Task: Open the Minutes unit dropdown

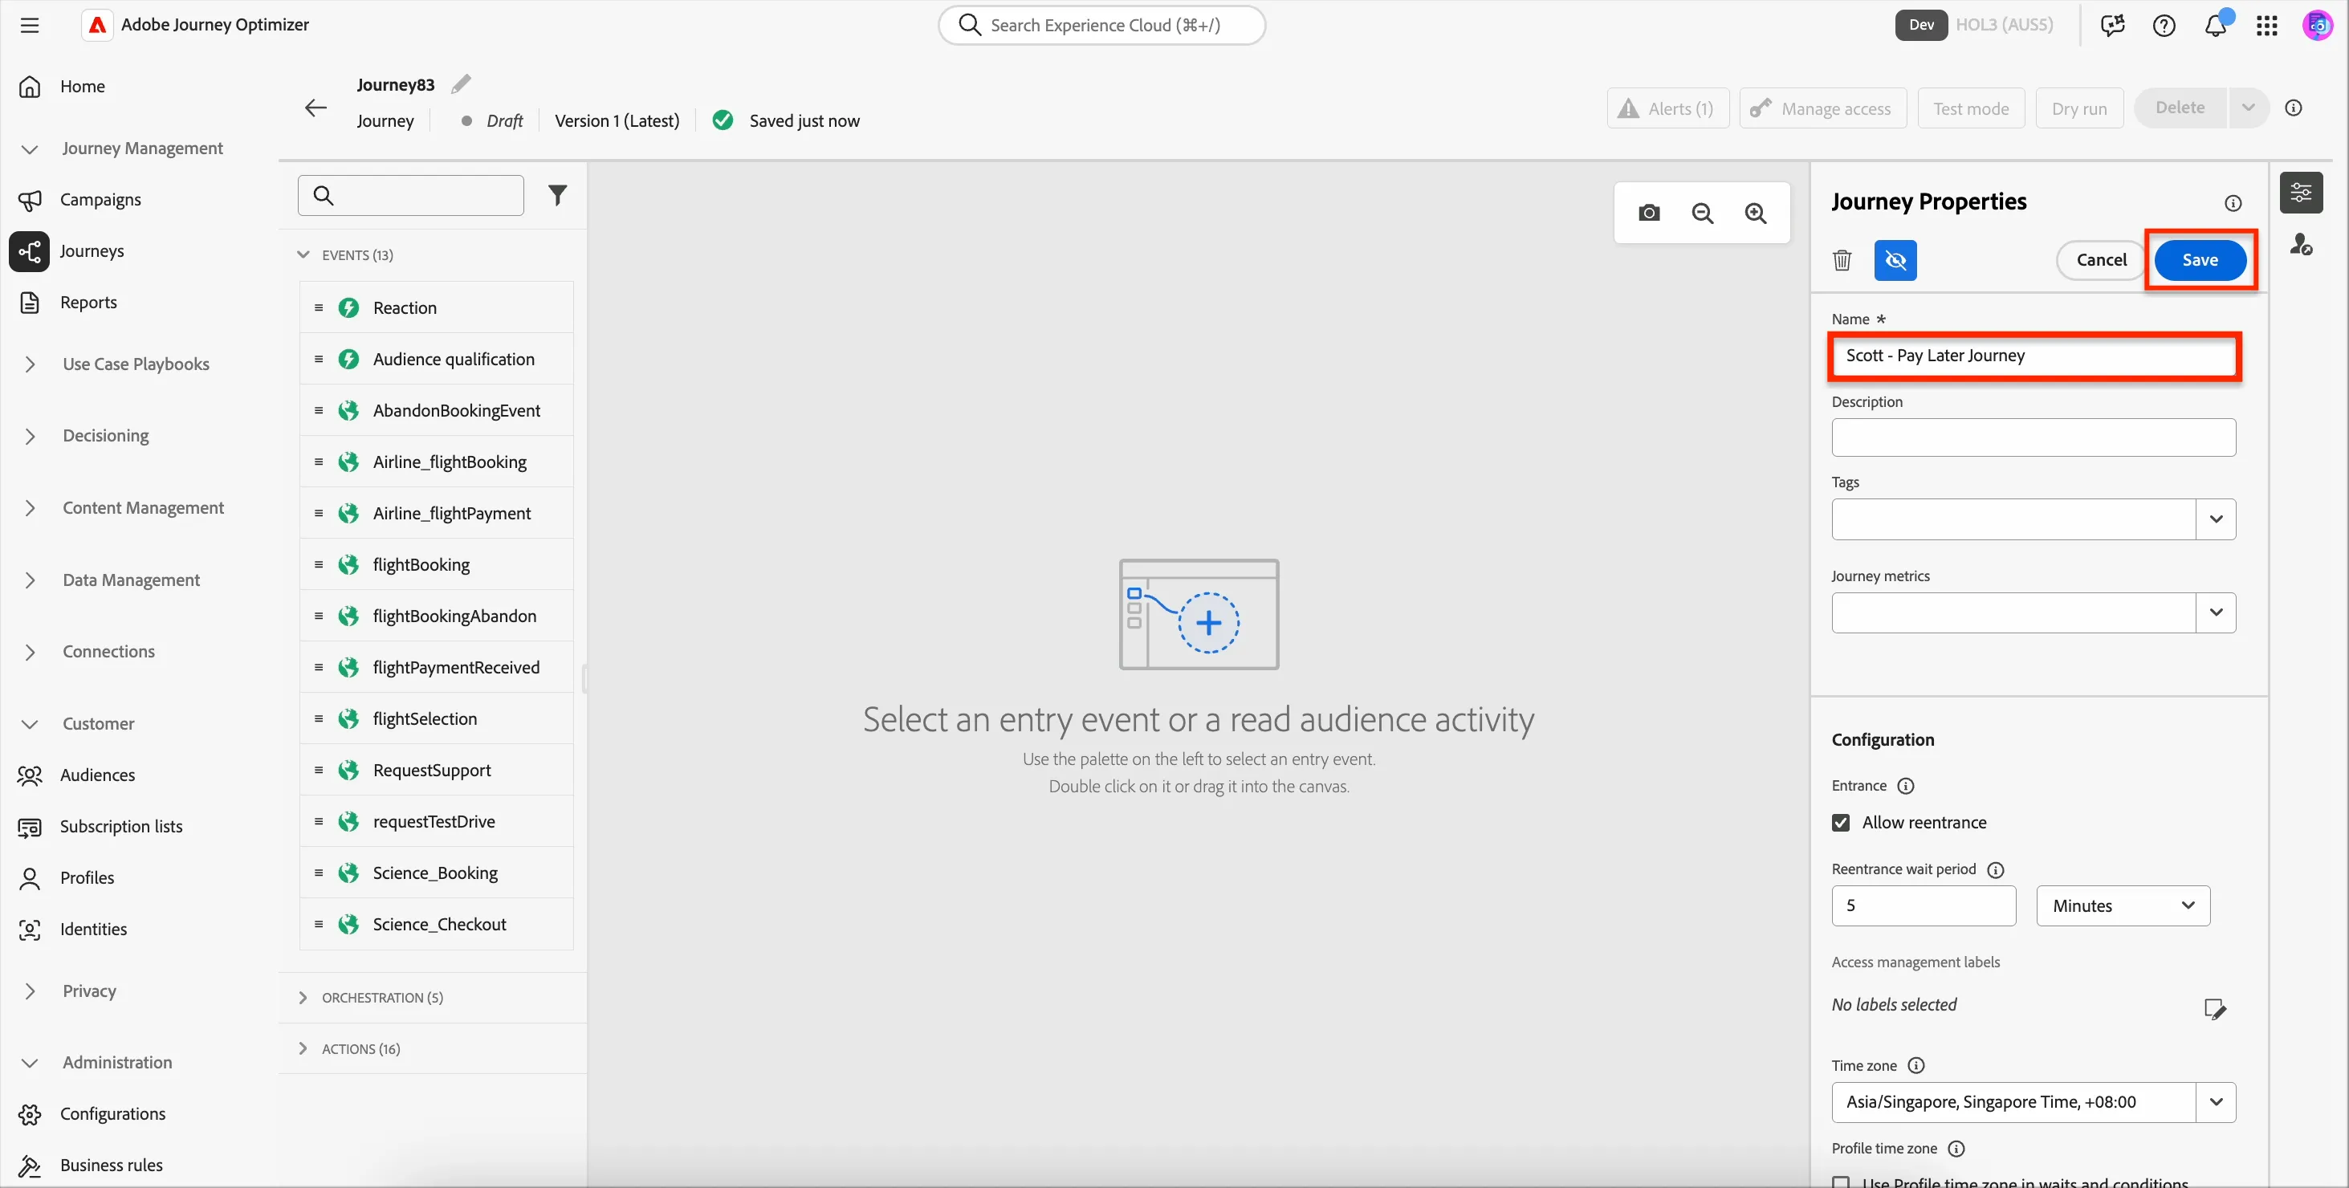Action: [x=2123, y=905]
